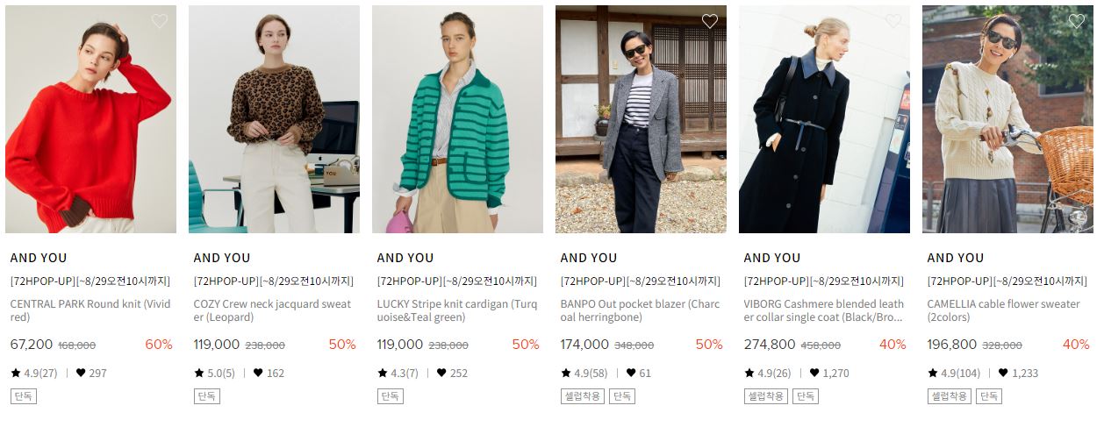Screen dimensions: 1104x427
Task: Click likes heart count 252 under LUCKY cardigan
Action: coord(452,373)
